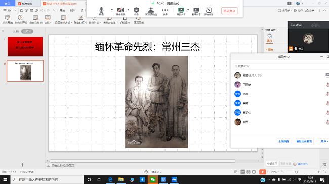Open the 插入 ribbon tab
Viewport: 329px width, 184px height.
[x=72, y=10]
